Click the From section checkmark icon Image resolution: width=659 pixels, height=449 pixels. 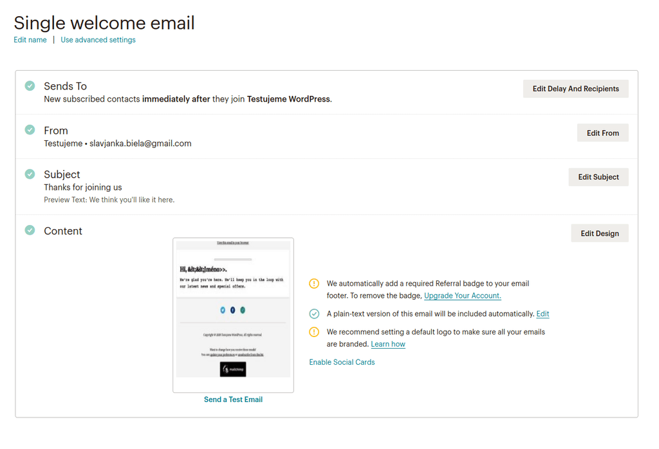pos(30,129)
